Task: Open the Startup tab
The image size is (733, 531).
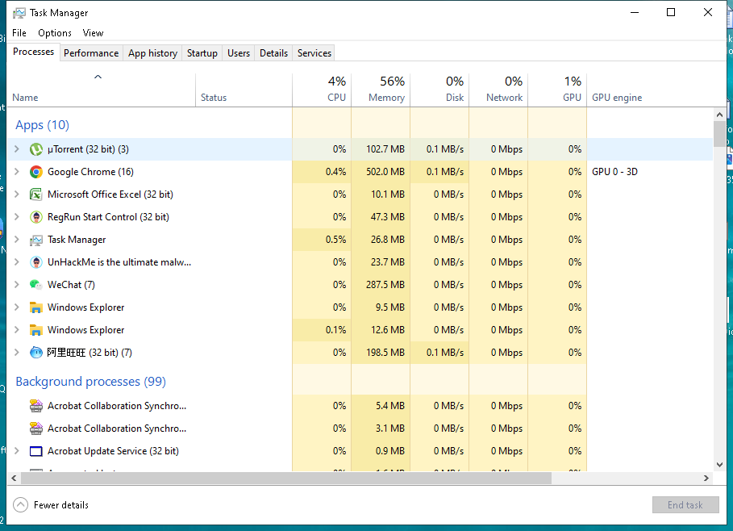Action: (x=202, y=53)
